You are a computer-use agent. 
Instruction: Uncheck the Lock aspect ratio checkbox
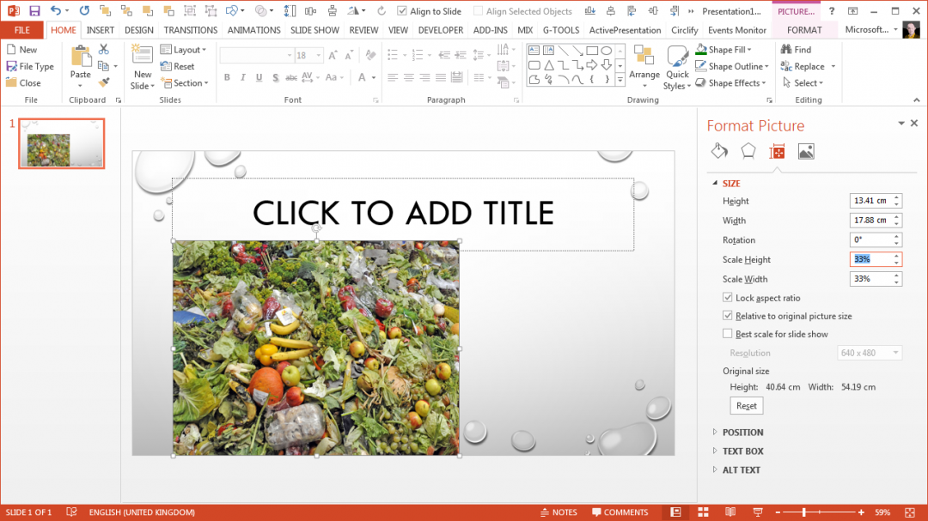728,297
